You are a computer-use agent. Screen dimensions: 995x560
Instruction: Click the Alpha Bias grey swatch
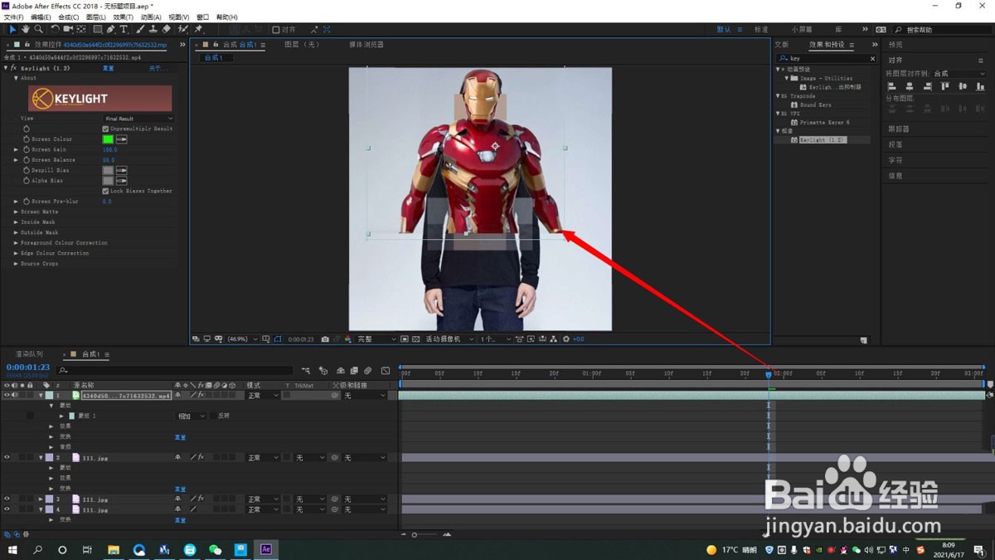(108, 180)
